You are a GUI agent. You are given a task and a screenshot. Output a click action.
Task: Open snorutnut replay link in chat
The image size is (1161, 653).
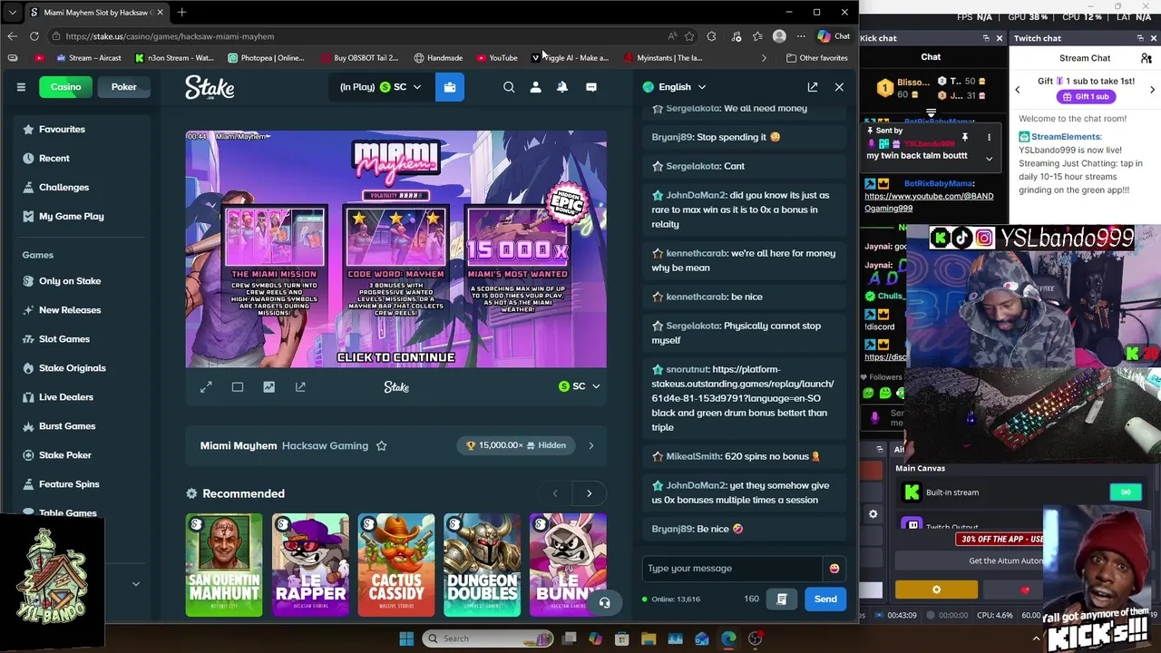742,384
